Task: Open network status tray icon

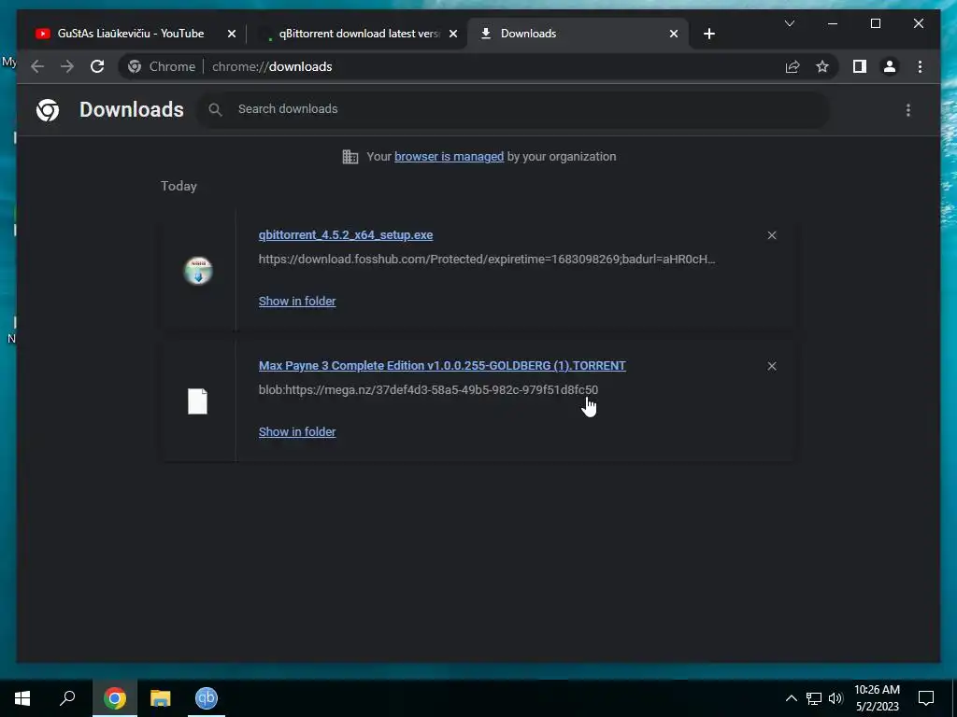Action: click(x=814, y=698)
